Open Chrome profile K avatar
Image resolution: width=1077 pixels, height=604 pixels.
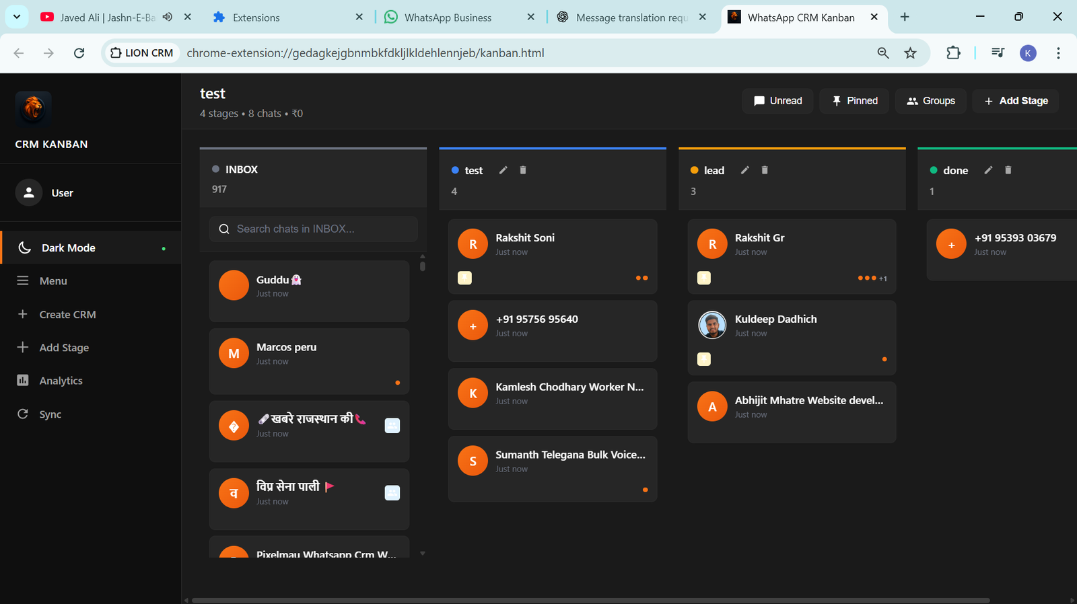pos(1028,52)
